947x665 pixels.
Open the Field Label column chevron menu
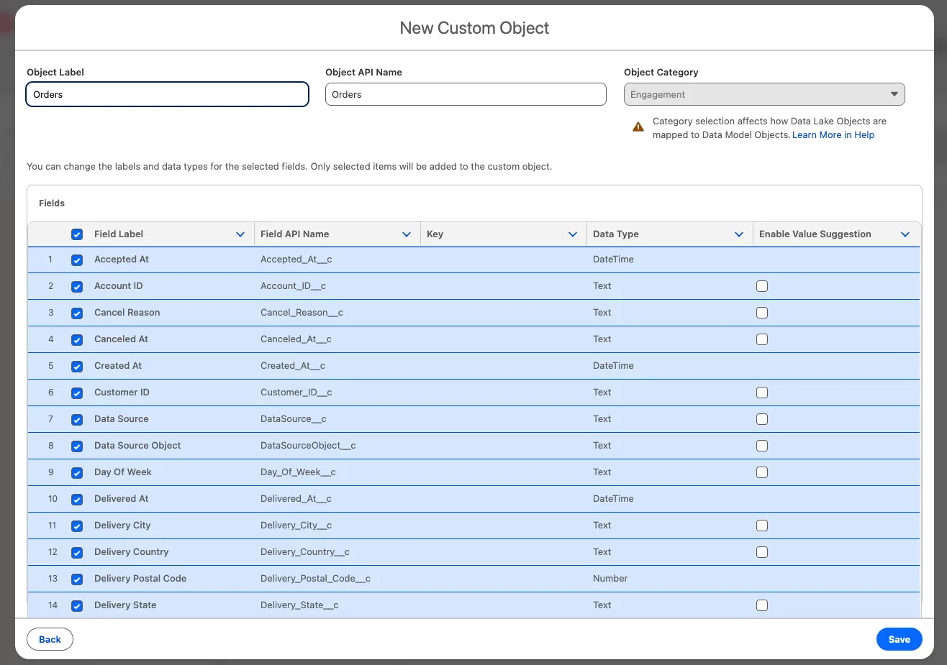(x=240, y=234)
